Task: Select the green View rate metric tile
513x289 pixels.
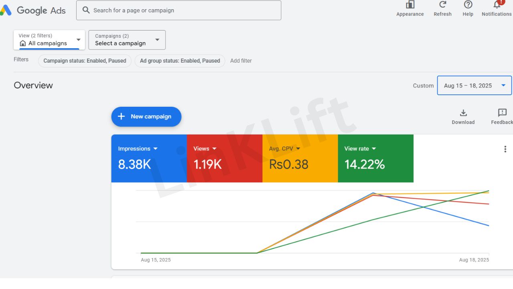Action: coord(376,159)
